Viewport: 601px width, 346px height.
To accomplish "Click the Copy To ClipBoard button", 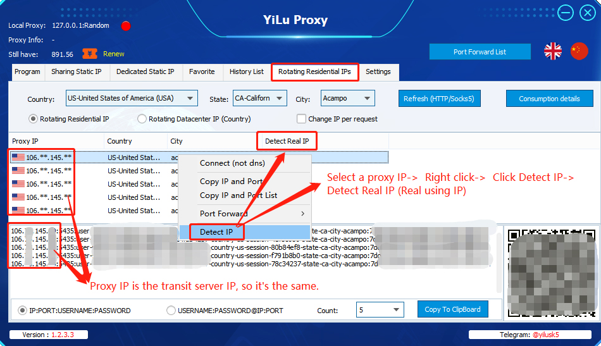I will click(x=453, y=309).
